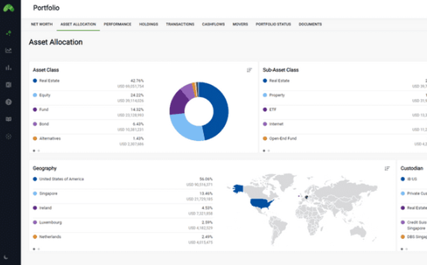Open the Transactions tab

tap(180, 24)
